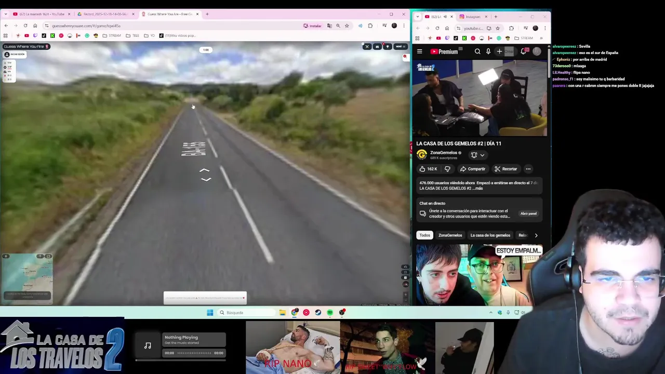Open the YouTube account avatar menu
The width and height of the screenshot is (665, 374).
pyautogui.click(x=537, y=51)
